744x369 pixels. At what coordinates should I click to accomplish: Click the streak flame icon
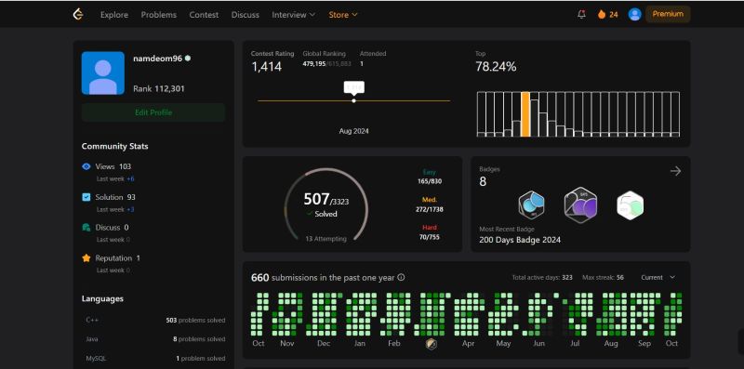[x=602, y=14]
